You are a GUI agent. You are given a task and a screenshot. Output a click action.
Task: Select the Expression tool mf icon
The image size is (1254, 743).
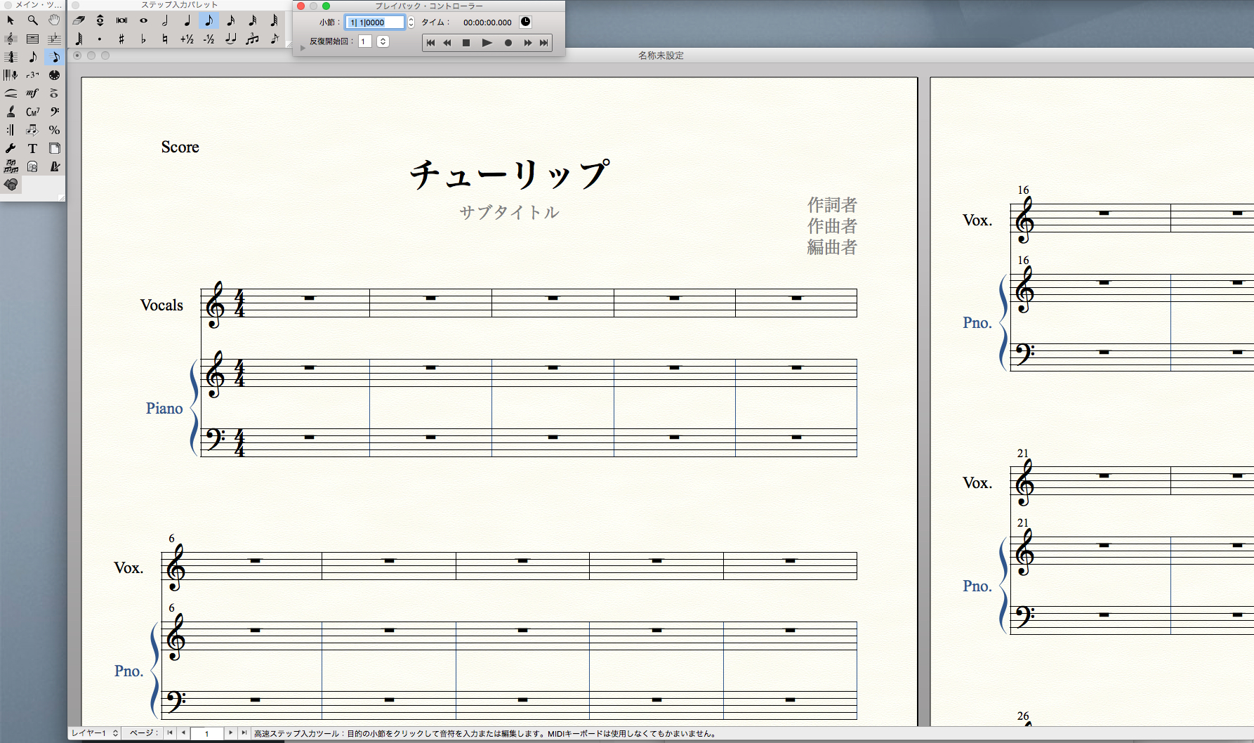pos(32,93)
